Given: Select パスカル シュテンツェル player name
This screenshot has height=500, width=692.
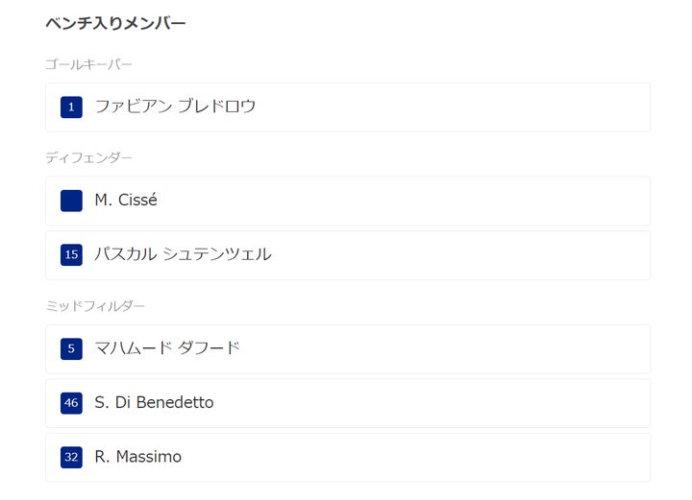Looking at the screenshot, I should click(x=183, y=254).
